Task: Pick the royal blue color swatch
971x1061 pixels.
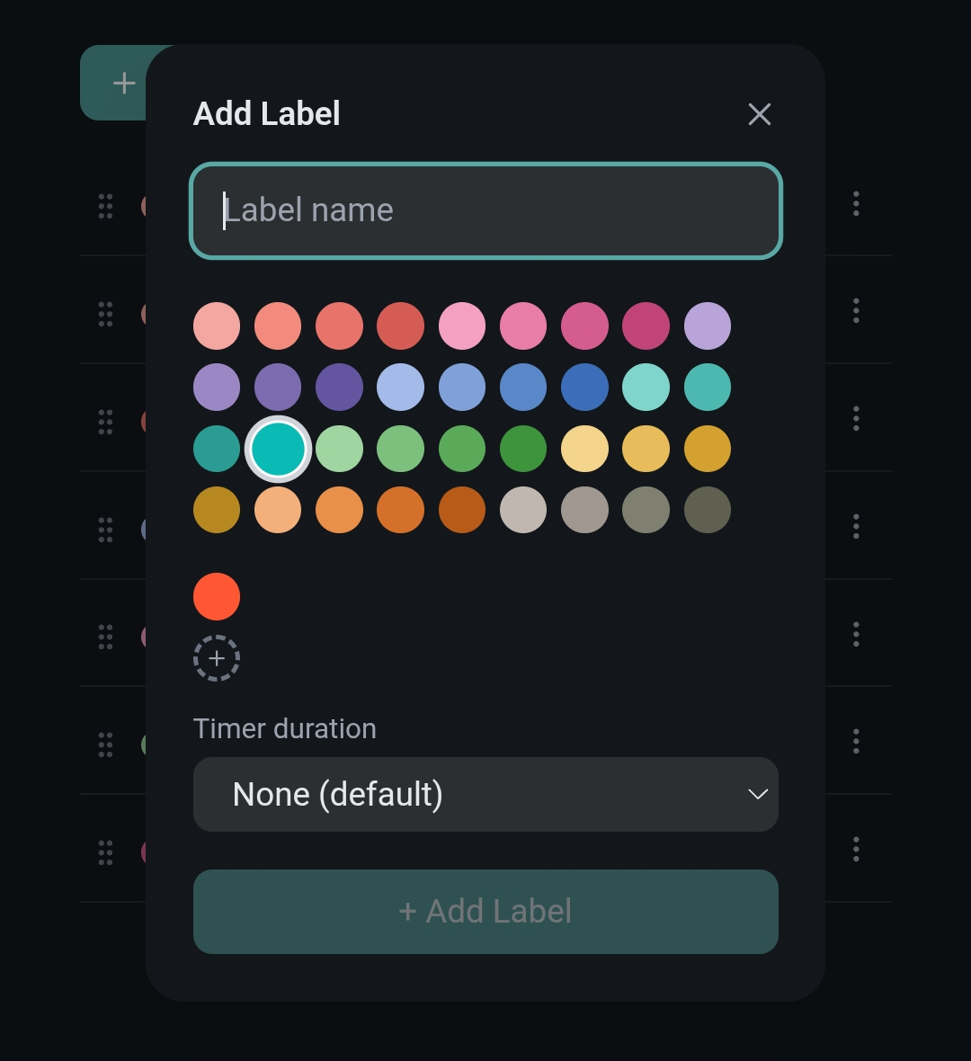Action: (x=584, y=388)
